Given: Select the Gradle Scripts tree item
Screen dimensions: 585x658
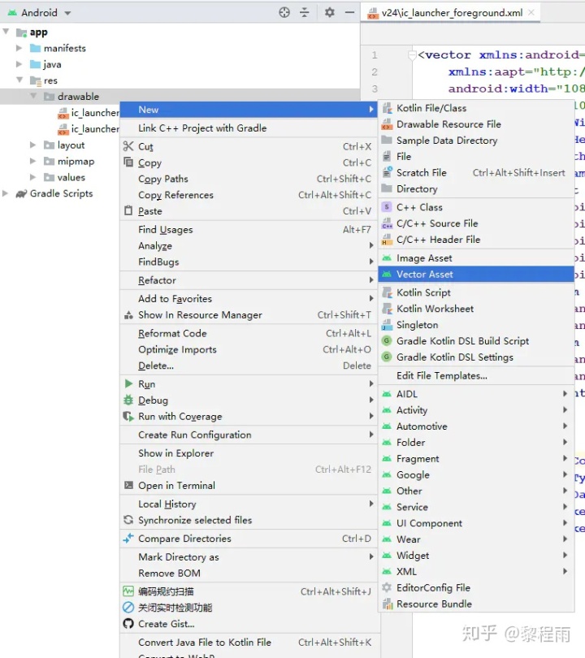Looking at the screenshot, I should coord(61,193).
